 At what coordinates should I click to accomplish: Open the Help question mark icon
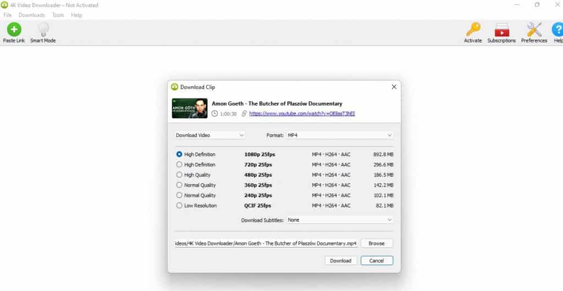(x=558, y=29)
